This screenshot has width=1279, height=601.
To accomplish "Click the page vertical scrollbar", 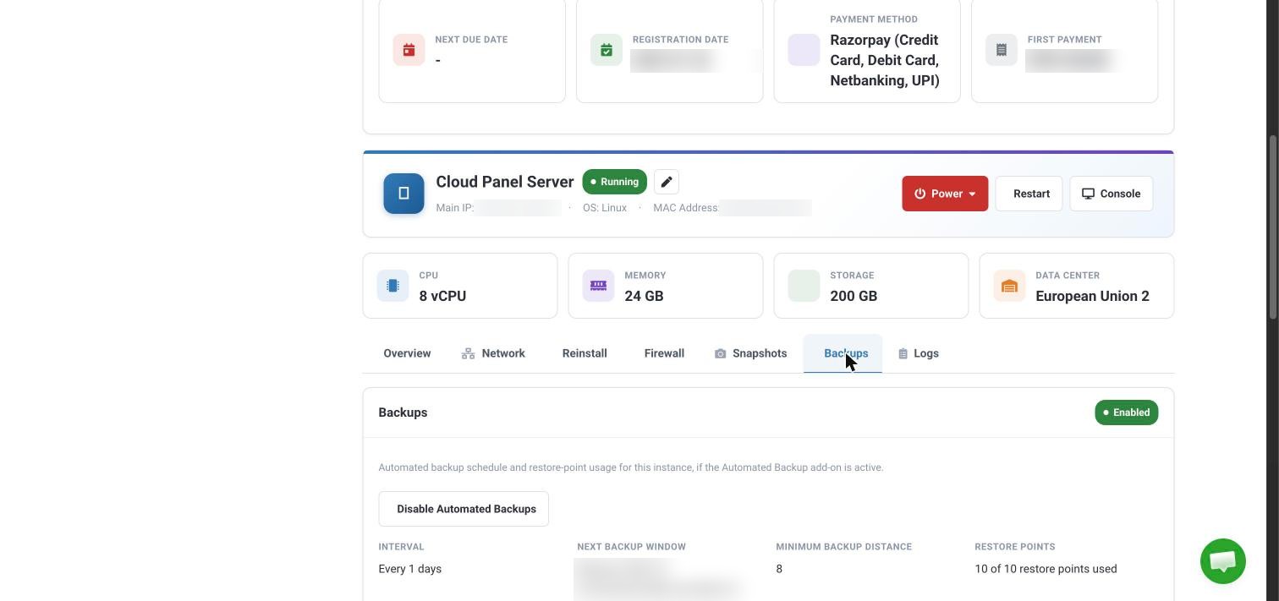I will click(1272, 228).
